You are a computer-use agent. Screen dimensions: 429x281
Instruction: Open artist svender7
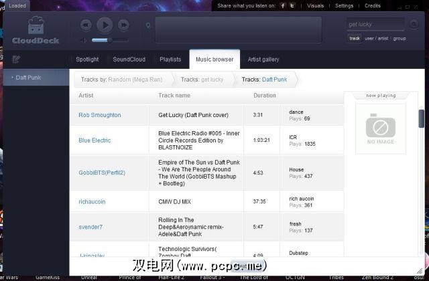tap(90, 227)
